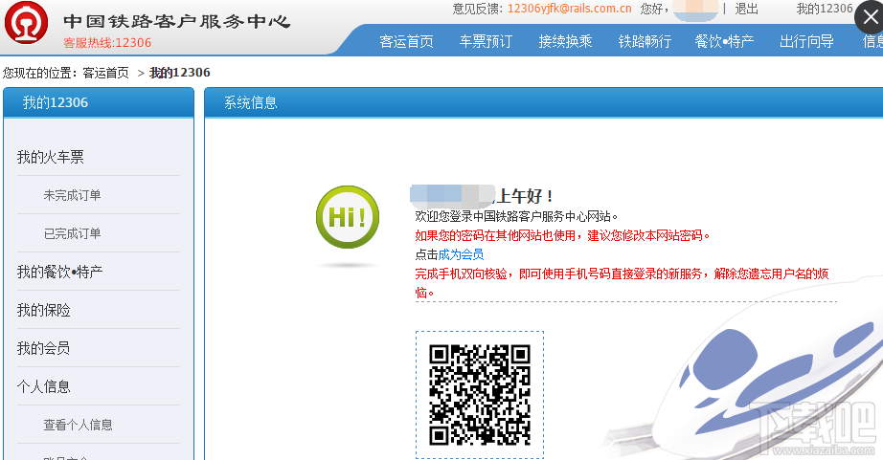Click the 完成手机双向核验 notice text
The height and width of the screenshot is (460, 883).
(622, 283)
